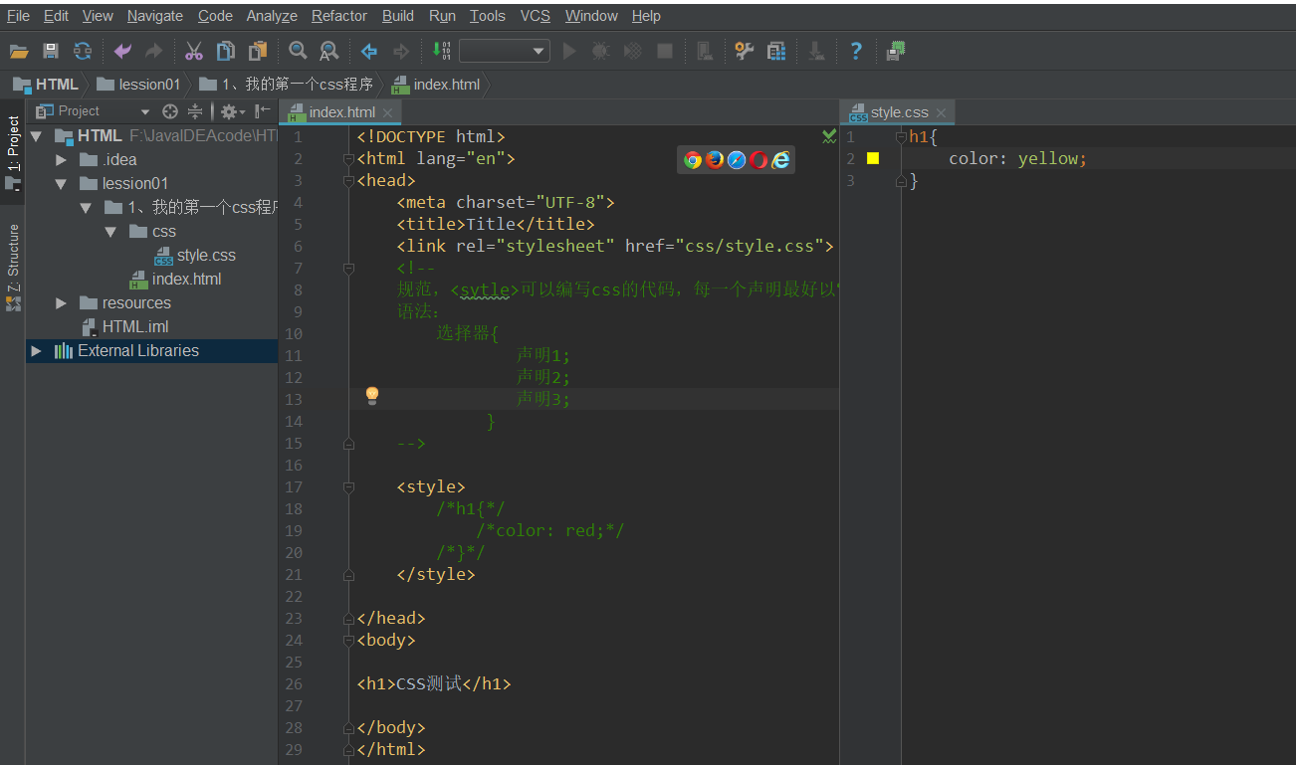Open preview in Opera browser
1296x765 pixels.
pos(758,159)
